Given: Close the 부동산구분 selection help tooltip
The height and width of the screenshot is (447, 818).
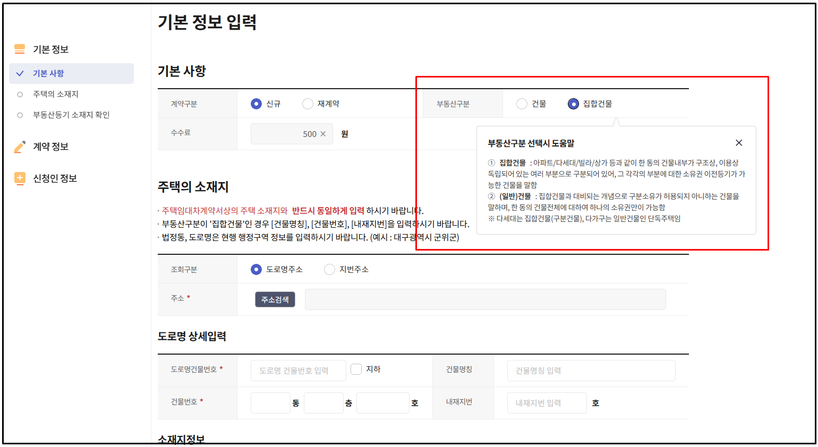Looking at the screenshot, I should (739, 142).
